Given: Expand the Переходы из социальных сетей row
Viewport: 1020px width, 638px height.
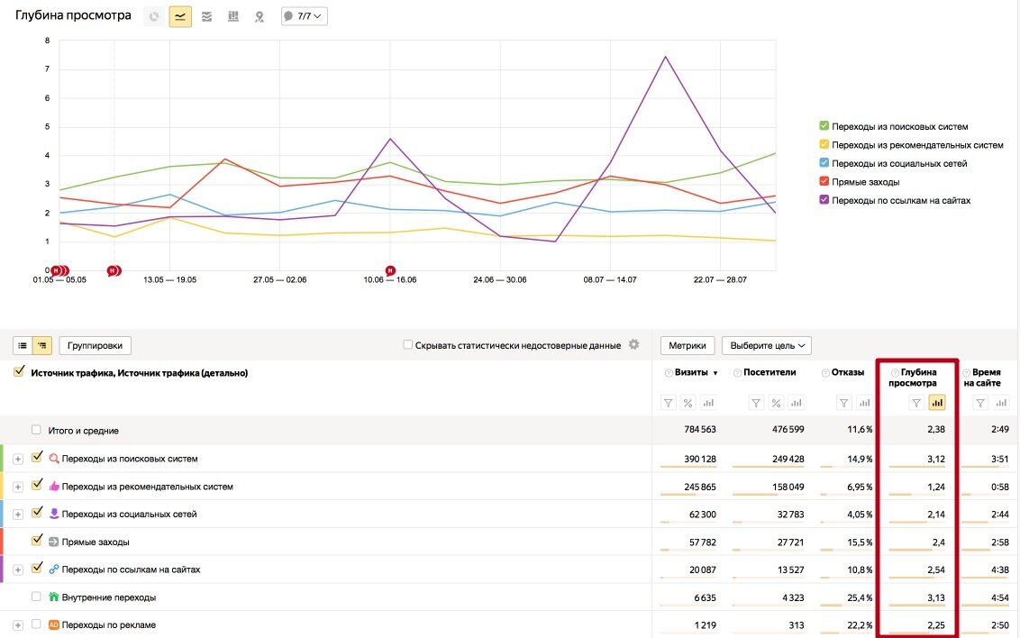Looking at the screenshot, I should pos(18,515).
